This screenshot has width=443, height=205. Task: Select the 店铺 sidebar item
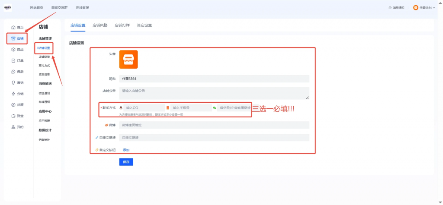pyautogui.click(x=17, y=38)
